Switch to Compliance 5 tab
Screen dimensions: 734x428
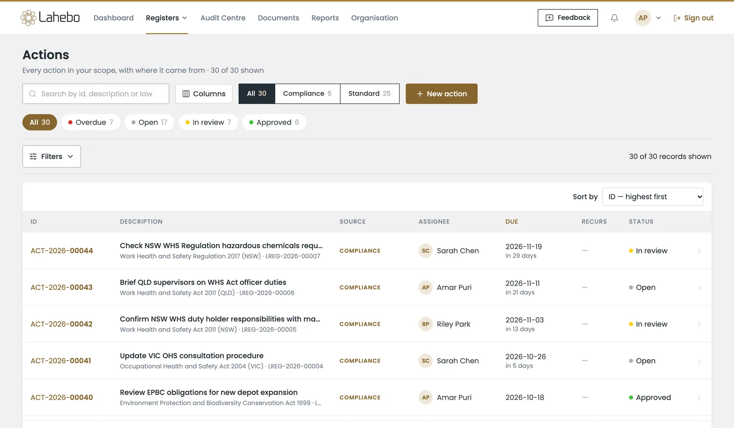pos(307,94)
